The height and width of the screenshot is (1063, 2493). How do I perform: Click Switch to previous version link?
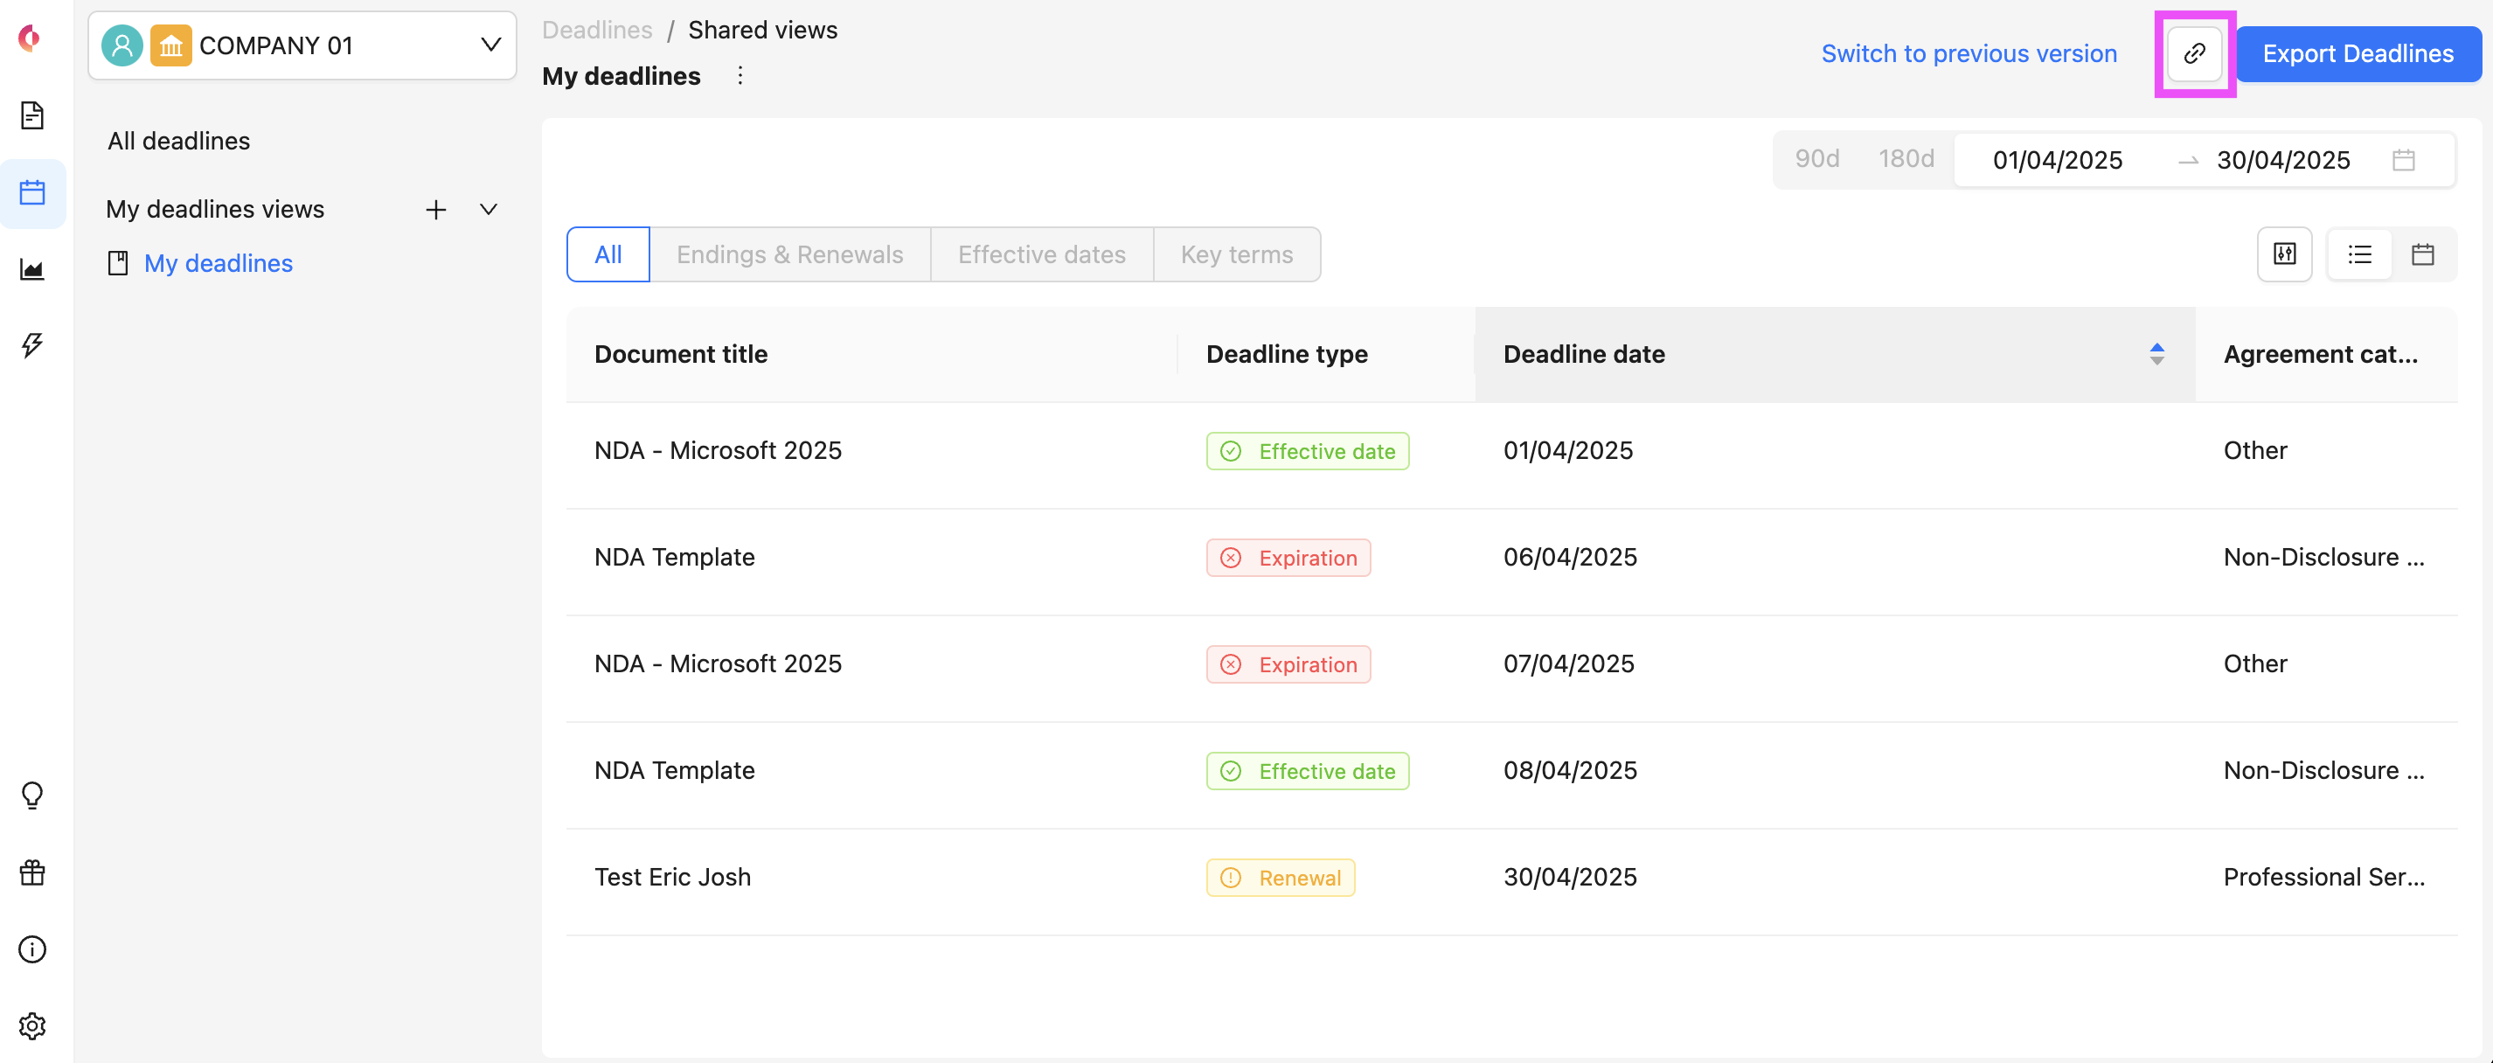(x=1969, y=53)
